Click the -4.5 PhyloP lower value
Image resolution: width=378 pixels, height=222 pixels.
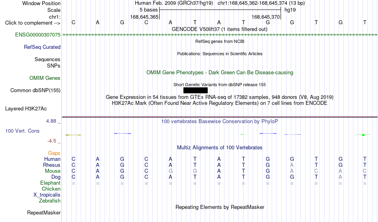(x=52, y=141)
